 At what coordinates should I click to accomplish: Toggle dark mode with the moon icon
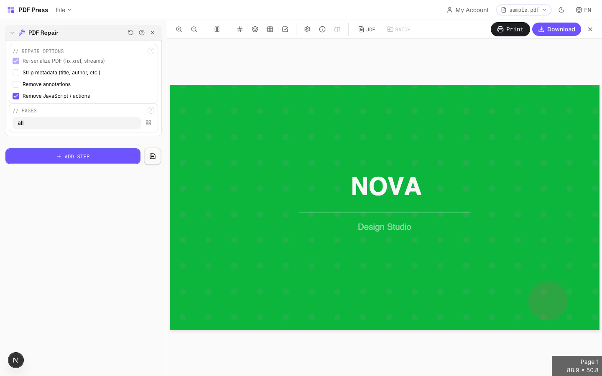561,10
